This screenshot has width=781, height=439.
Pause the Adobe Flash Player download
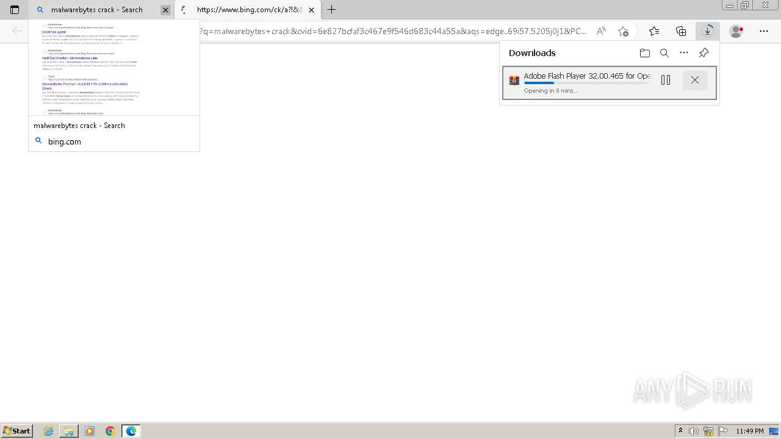666,80
